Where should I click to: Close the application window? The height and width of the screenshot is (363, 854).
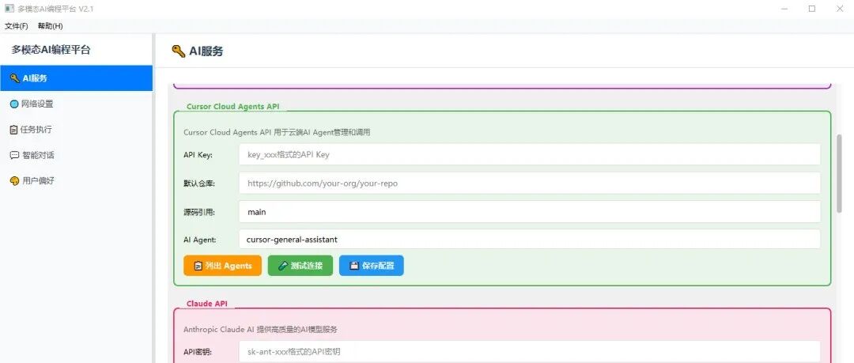click(839, 9)
